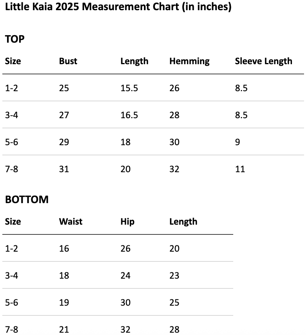This screenshot has height=335, width=306.
Task: Select bottom length value 25
Action: [174, 303]
